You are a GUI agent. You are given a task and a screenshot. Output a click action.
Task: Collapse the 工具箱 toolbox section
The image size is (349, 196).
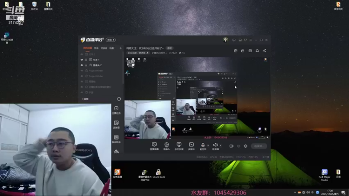pos(119,99)
